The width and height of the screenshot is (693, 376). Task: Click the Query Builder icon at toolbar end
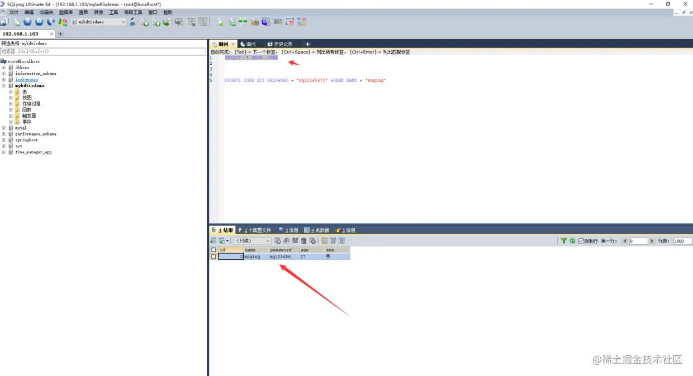point(302,22)
